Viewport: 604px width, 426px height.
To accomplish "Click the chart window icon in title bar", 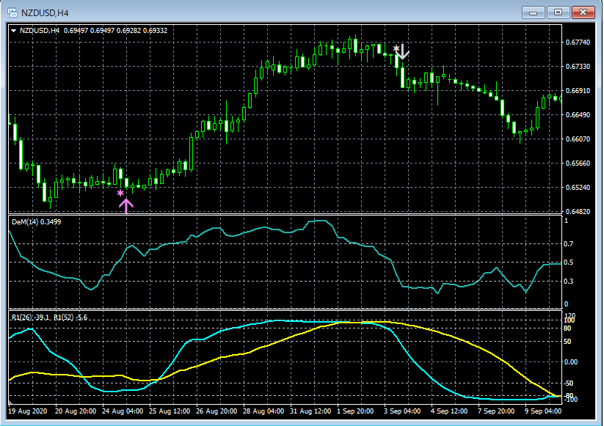I will pos(12,12).
